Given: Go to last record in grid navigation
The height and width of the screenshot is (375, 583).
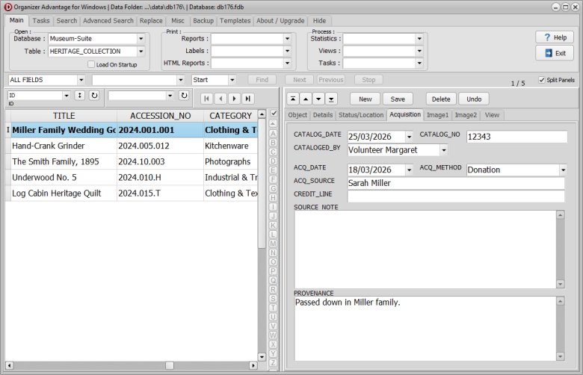Looking at the screenshot, I should pyautogui.click(x=247, y=98).
